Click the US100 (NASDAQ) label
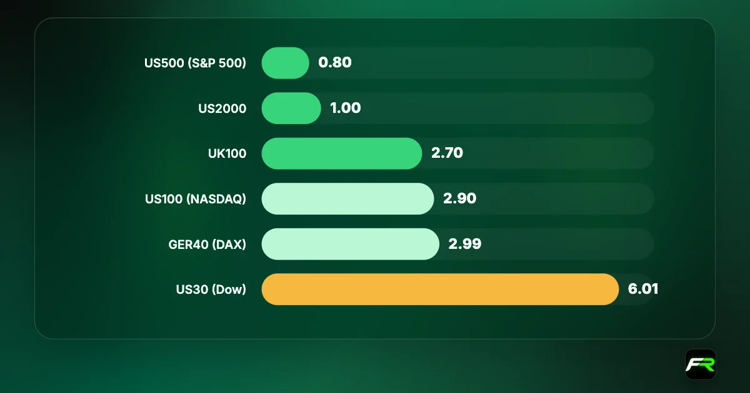This screenshot has width=750, height=393. click(195, 199)
